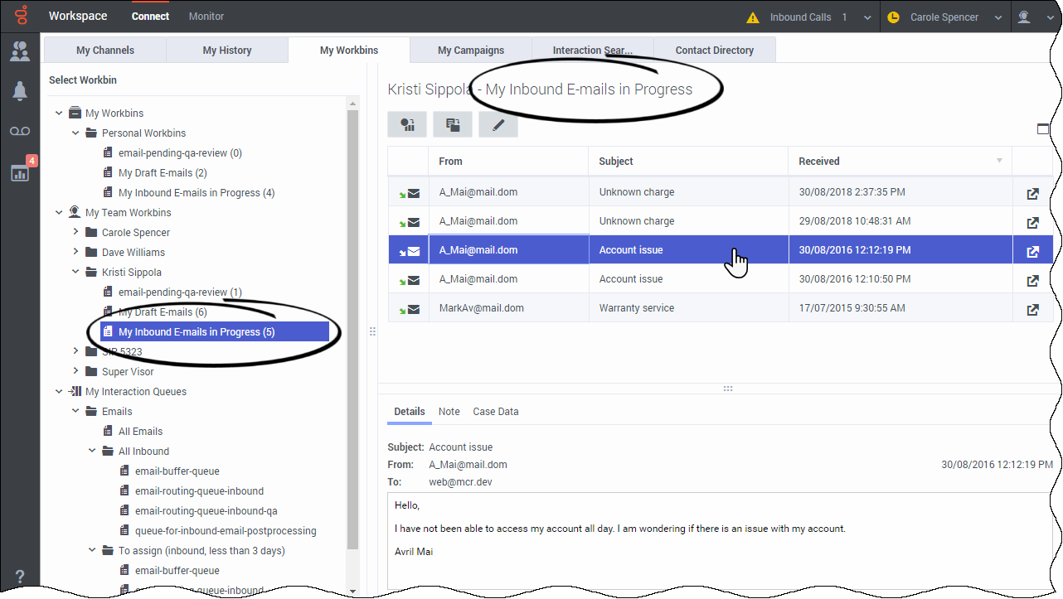The width and height of the screenshot is (1063, 599).
Task: Toggle the details panel layout icon
Action: 1043,128
